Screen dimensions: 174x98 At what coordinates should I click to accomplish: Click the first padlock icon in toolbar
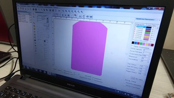click(63, 15)
